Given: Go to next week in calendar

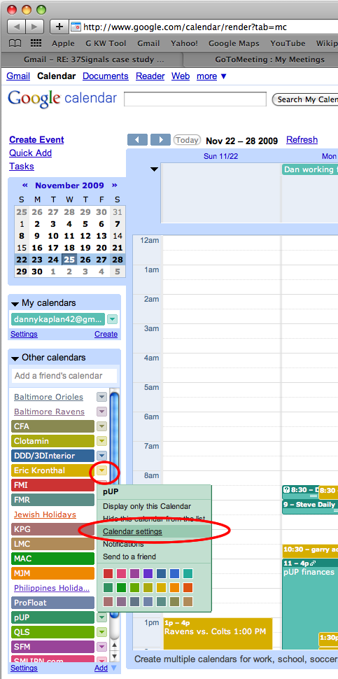Looking at the screenshot, I should pyautogui.click(x=160, y=140).
